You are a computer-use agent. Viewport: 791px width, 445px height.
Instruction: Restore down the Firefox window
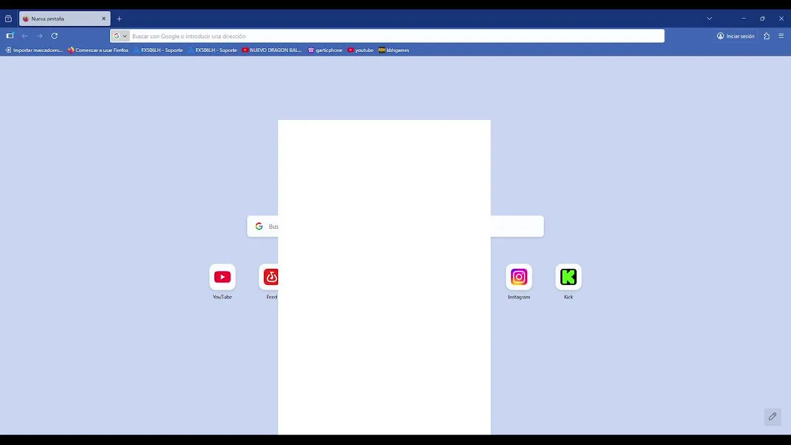pos(763,19)
